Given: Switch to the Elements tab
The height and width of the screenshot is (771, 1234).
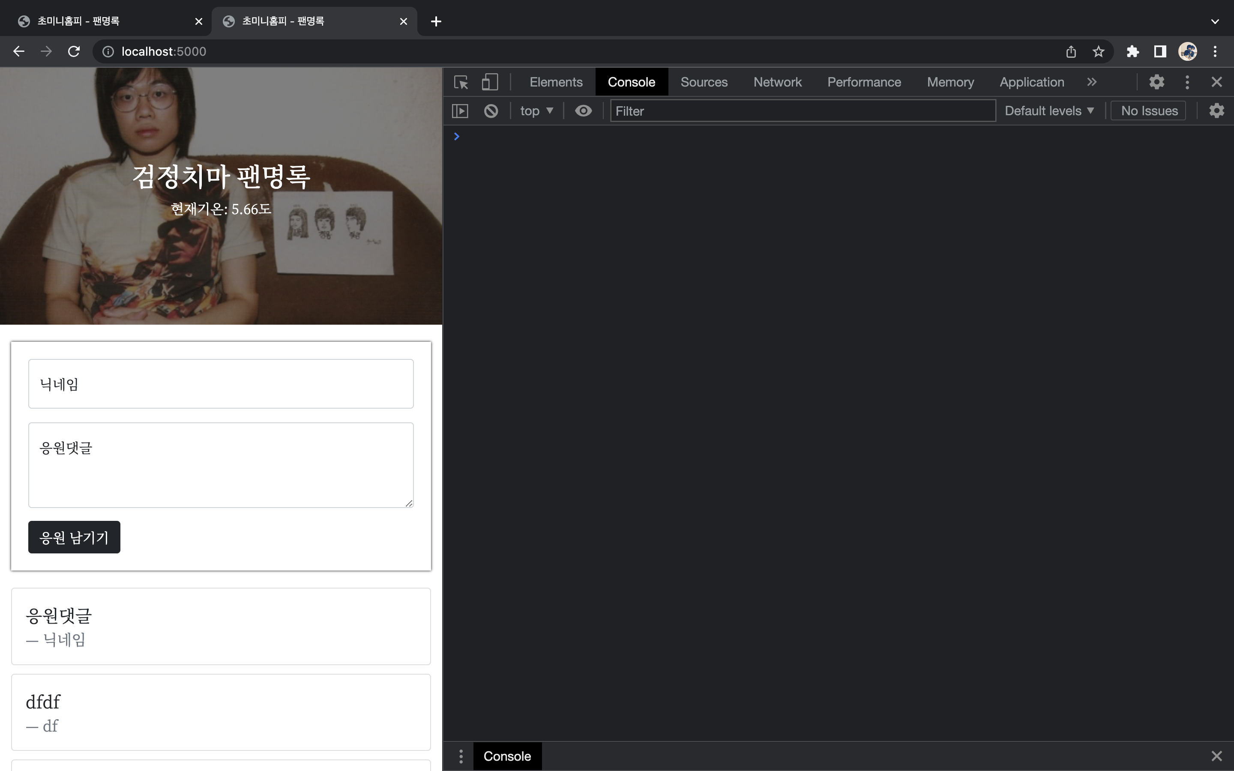Looking at the screenshot, I should click(556, 82).
